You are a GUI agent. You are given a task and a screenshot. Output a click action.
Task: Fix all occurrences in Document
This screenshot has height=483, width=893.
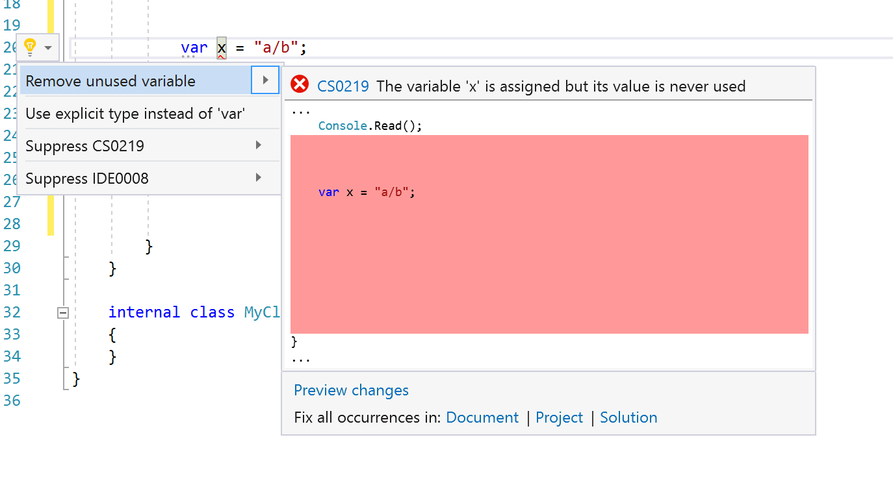click(482, 417)
